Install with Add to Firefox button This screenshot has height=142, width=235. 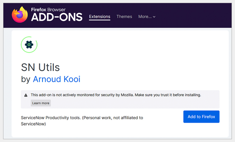click(x=201, y=117)
